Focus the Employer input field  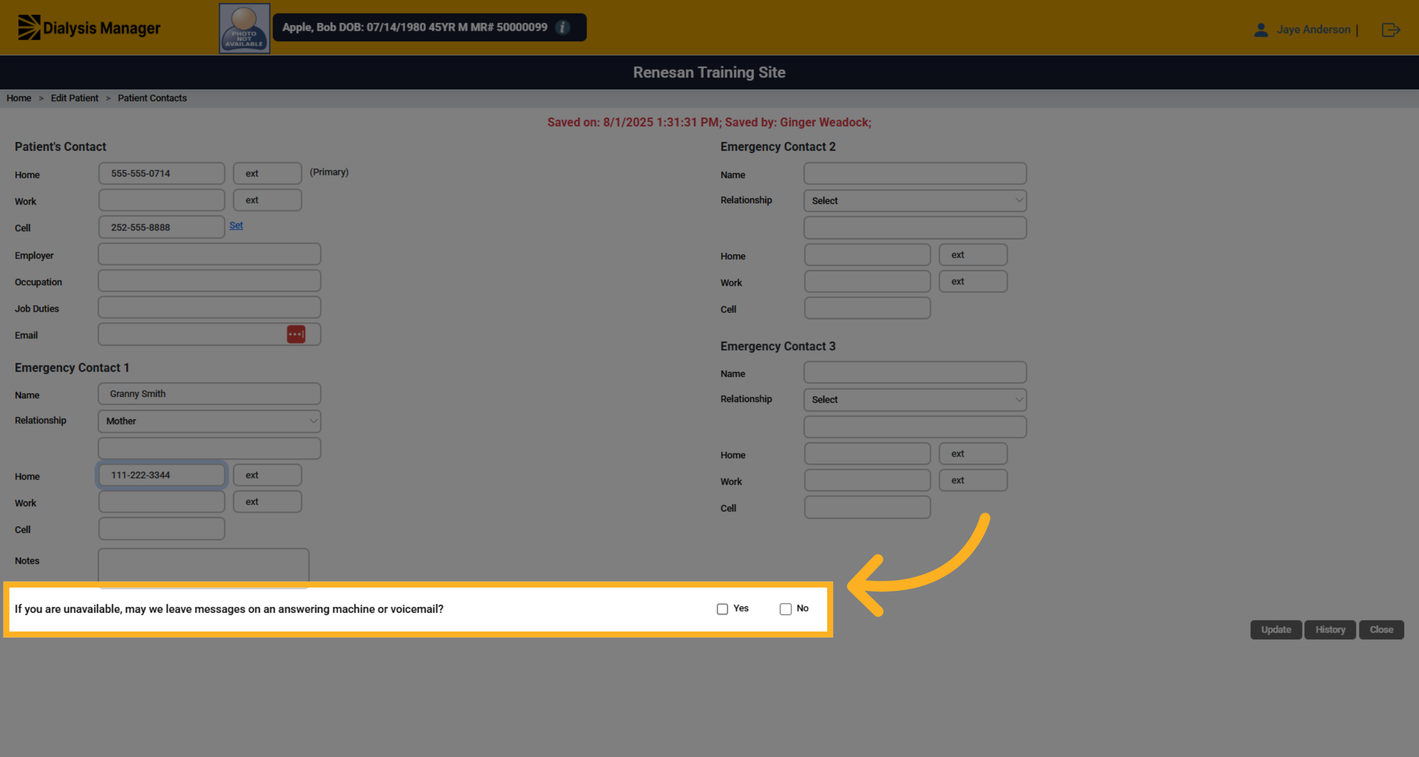pyautogui.click(x=209, y=254)
